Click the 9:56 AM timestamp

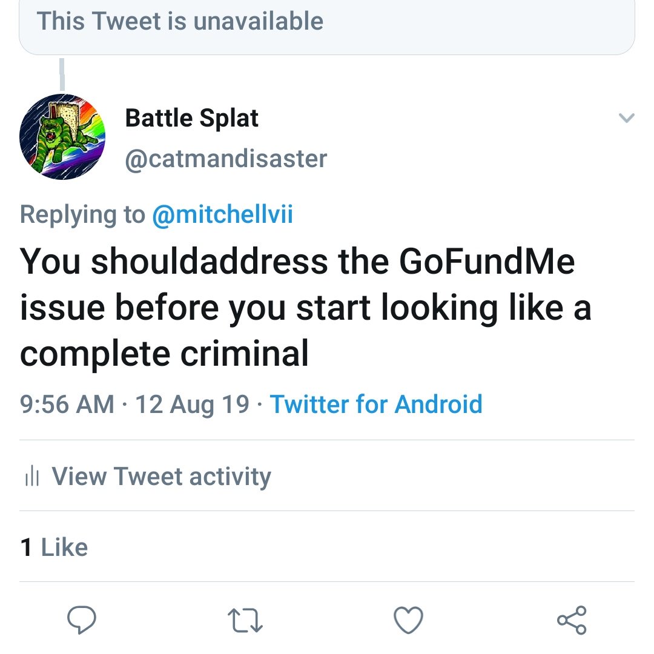[67, 404]
